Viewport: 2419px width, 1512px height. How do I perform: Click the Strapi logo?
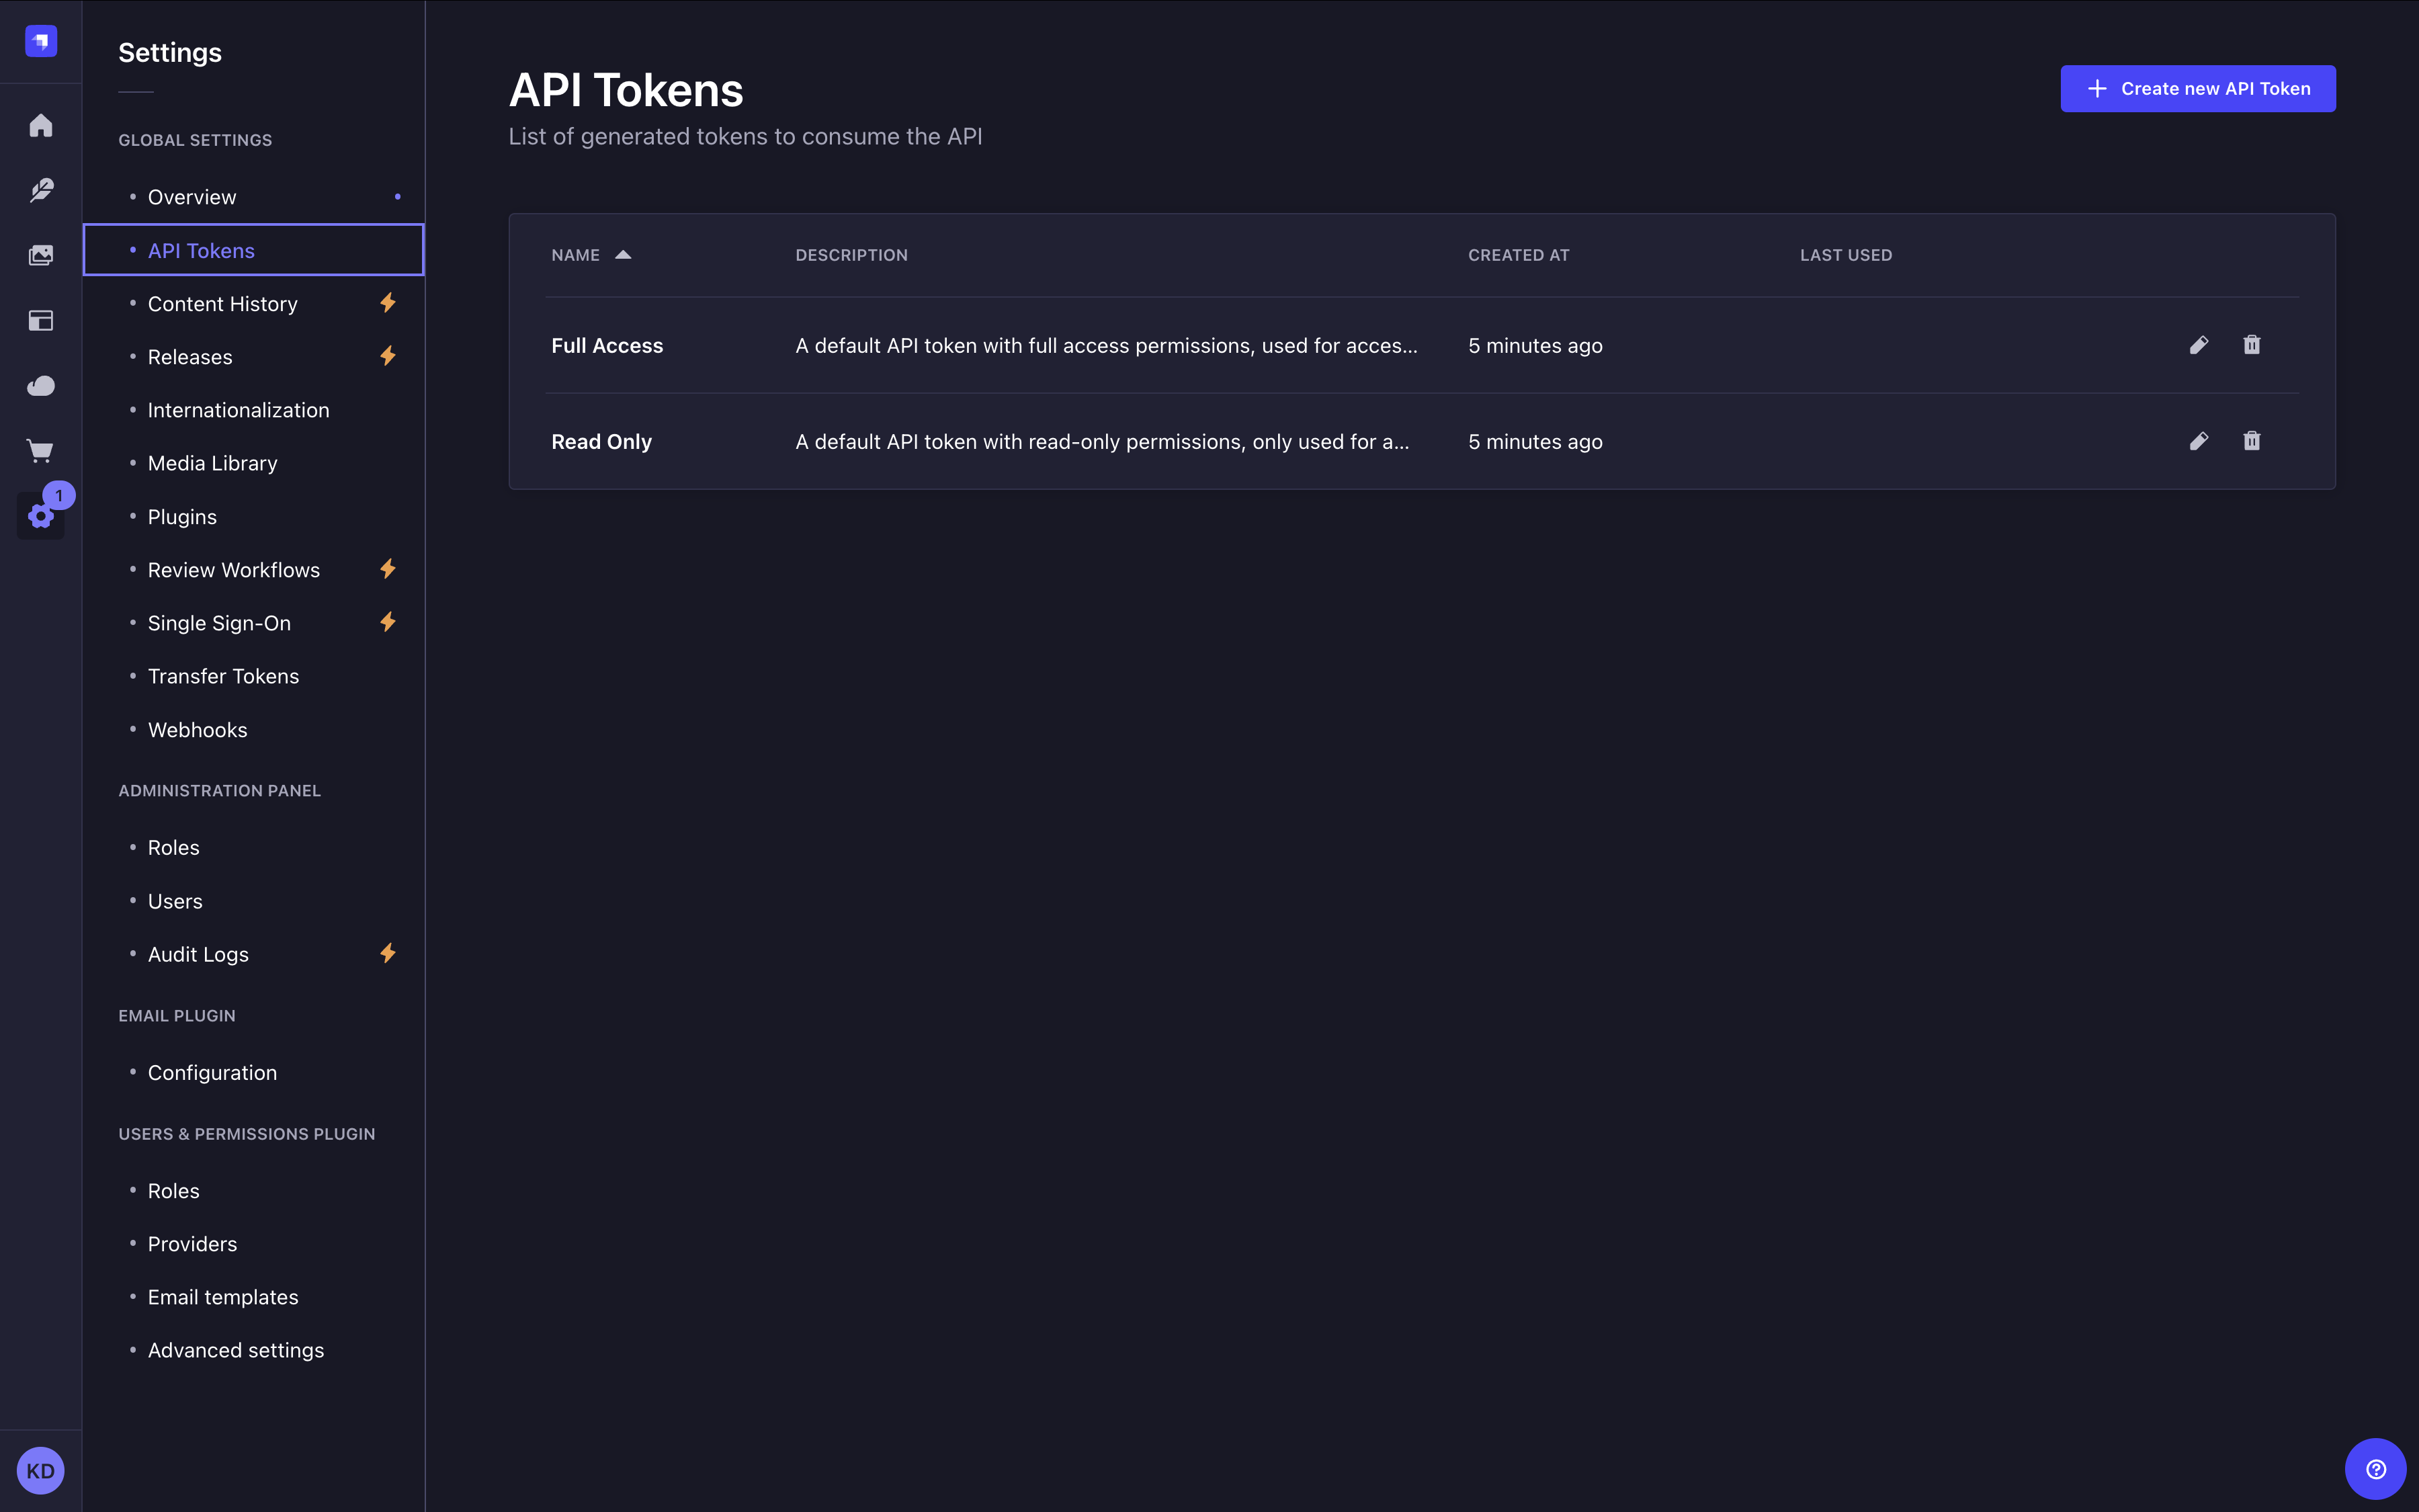40,41
